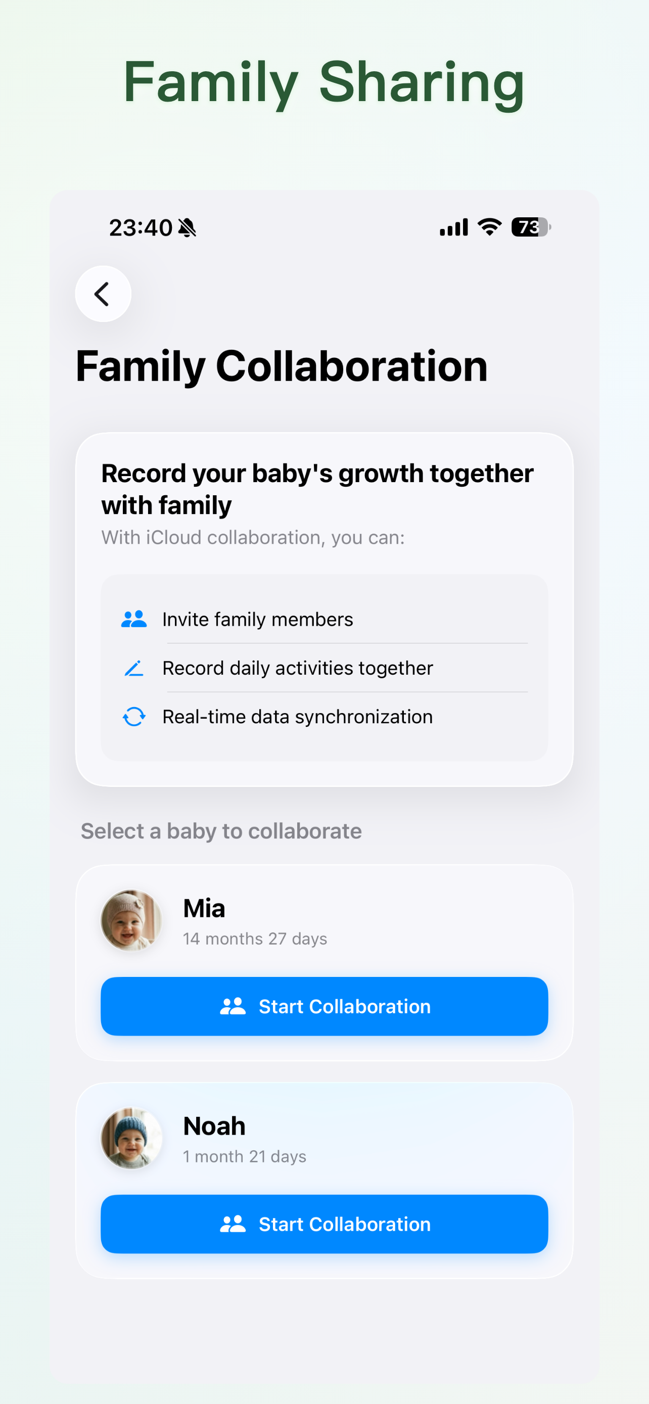Open Mia's baby avatar photo
649x1404 pixels.
pyautogui.click(x=131, y=920)
